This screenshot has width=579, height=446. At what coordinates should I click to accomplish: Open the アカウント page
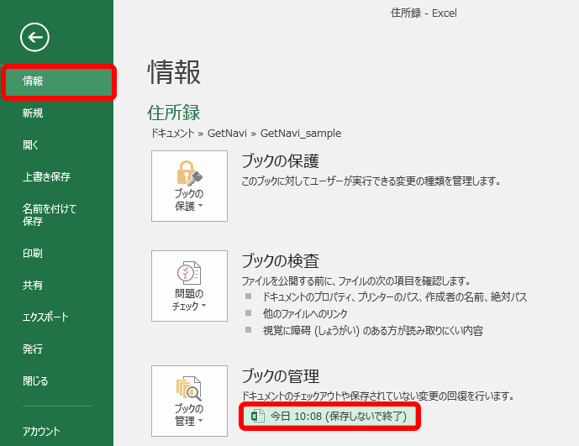[x=41, y=431]
